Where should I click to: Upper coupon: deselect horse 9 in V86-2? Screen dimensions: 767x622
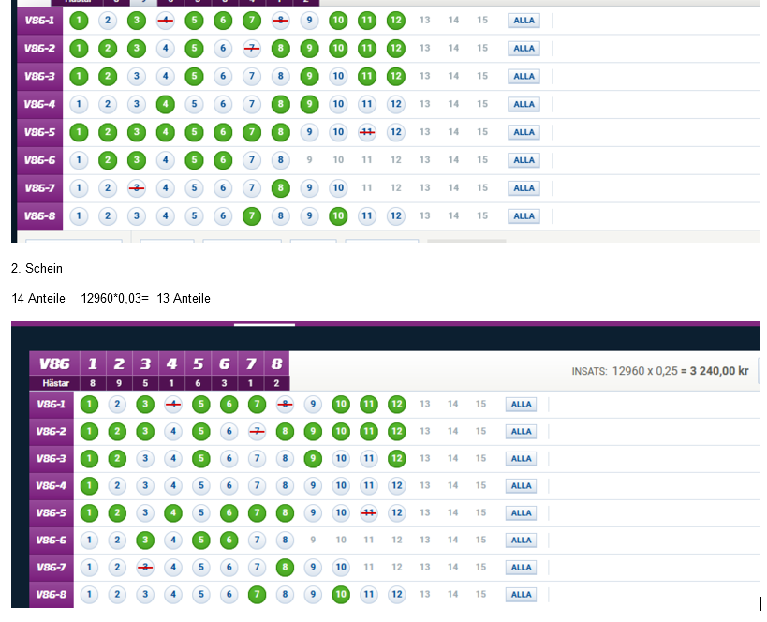tap(309, 49)
